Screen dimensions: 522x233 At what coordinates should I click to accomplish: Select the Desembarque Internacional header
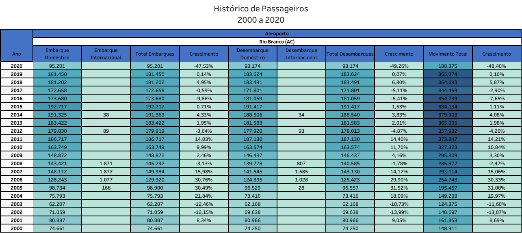[301, 54]
